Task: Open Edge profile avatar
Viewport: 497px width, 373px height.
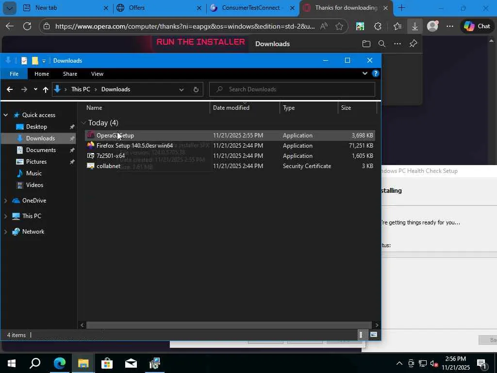Action: click(432, 26)
